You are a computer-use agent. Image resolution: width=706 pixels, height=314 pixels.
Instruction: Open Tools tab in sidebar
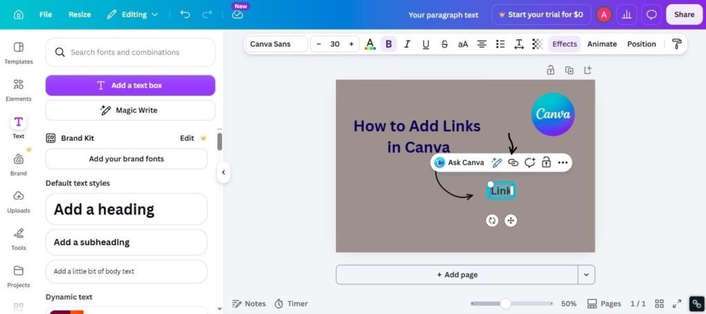[19, 240]
